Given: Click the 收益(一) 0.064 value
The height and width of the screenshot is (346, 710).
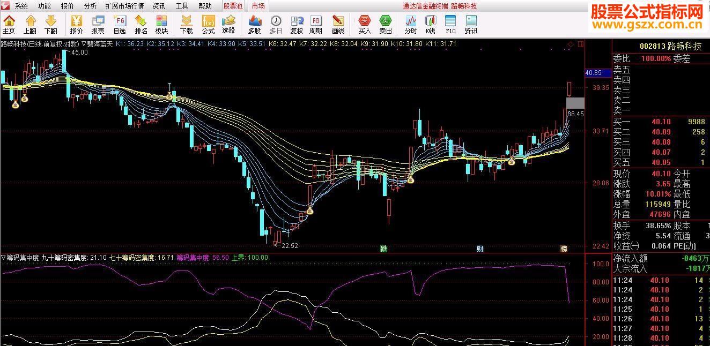Looking at the screenshot, I should (x=662, y=246).
